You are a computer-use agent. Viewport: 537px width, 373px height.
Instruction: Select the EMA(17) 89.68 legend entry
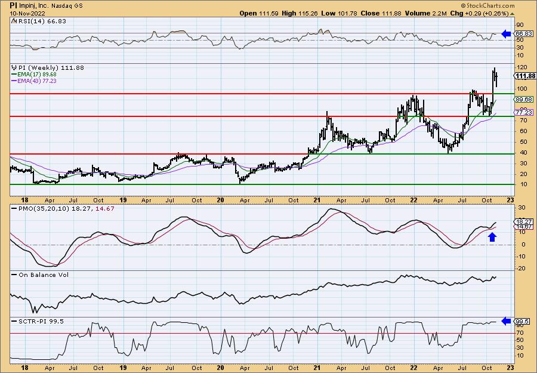36,75
